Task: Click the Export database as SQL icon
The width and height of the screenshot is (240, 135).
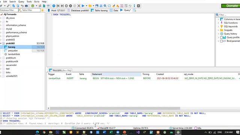Action: click(x=44, y=6)
